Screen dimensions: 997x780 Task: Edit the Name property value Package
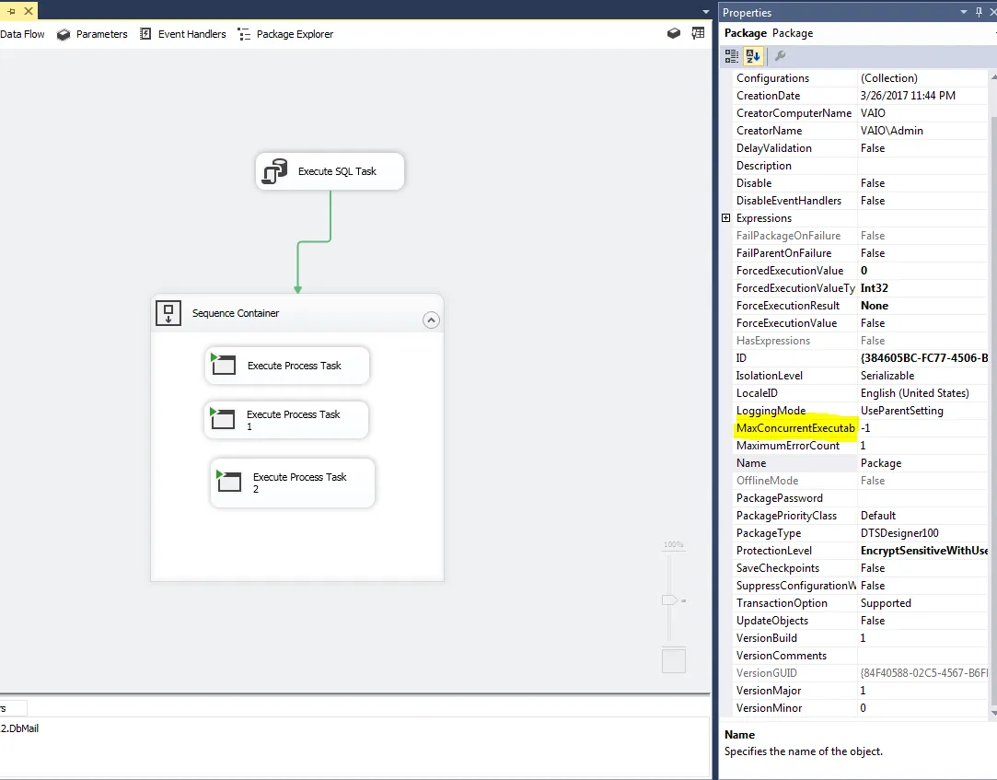point(922,463)
